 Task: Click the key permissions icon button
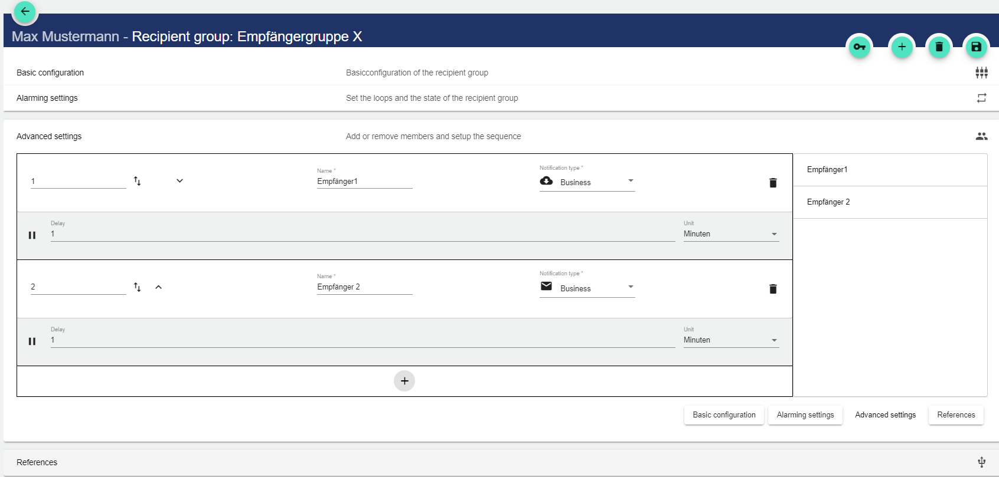pyautogui.click(x=860, y=47)
